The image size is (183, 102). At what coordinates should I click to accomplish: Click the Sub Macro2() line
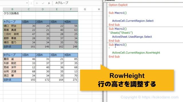click(118, 29)
